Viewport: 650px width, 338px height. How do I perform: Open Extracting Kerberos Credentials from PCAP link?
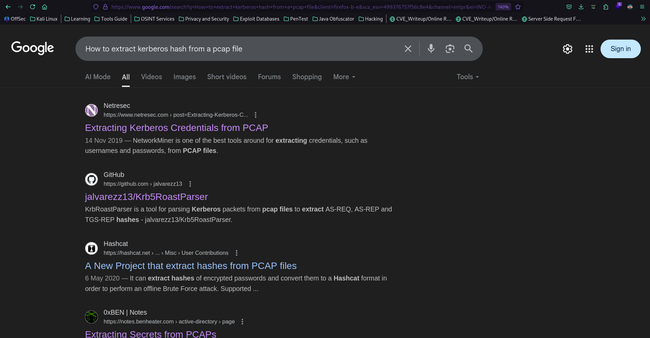[x=176, y=128]
